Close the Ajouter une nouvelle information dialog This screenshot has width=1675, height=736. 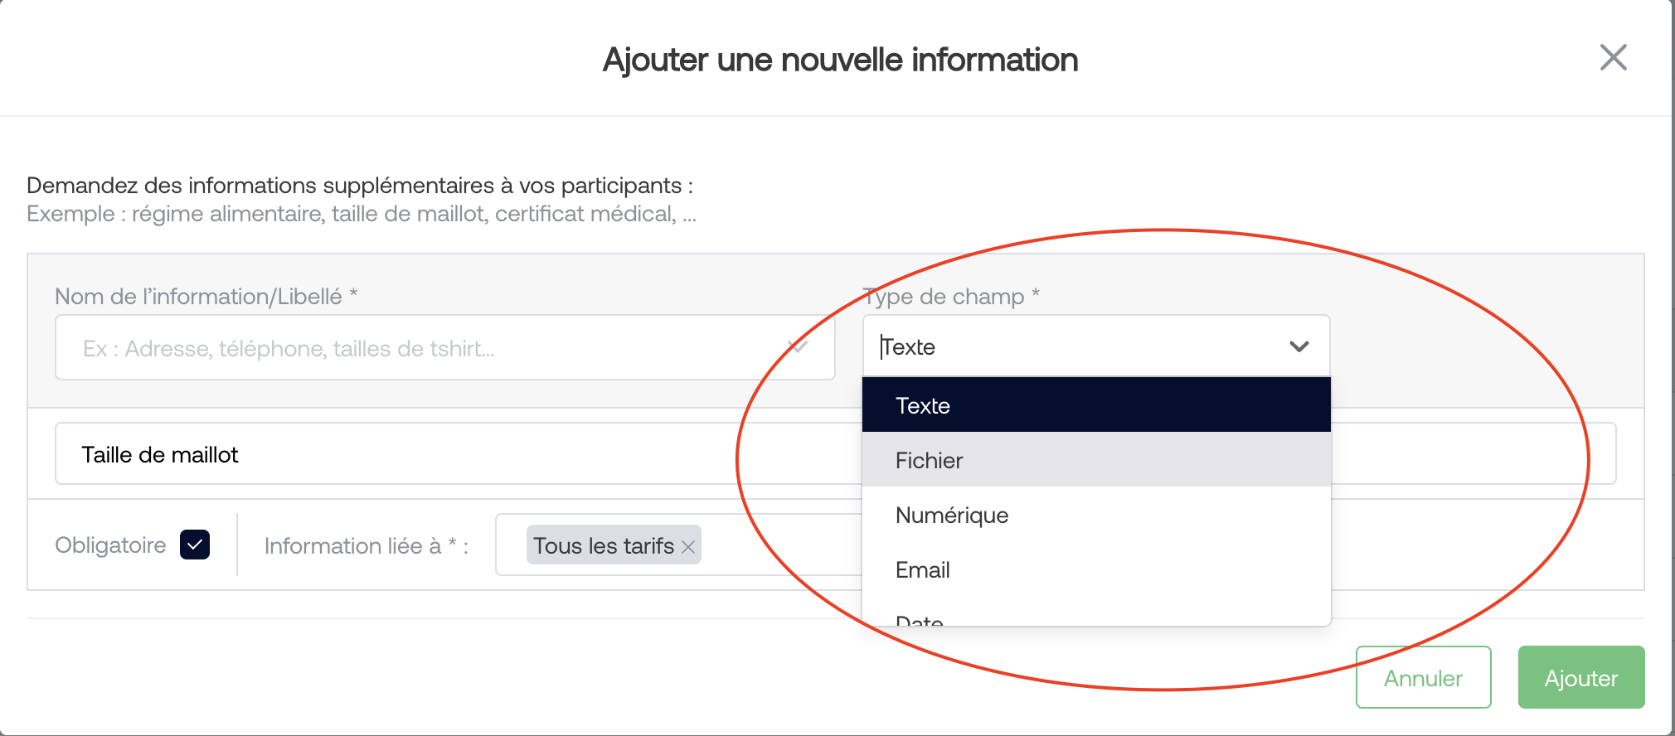(x=1613, y=58)
